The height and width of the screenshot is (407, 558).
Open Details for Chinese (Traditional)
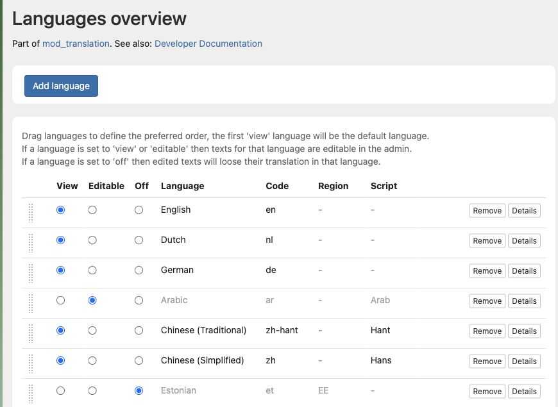524,331
